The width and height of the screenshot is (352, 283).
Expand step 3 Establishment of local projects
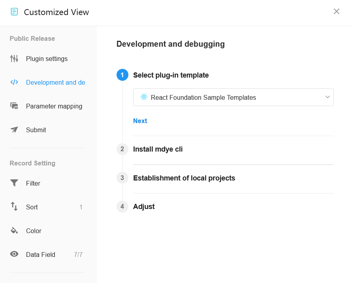(x=184, y=178)
